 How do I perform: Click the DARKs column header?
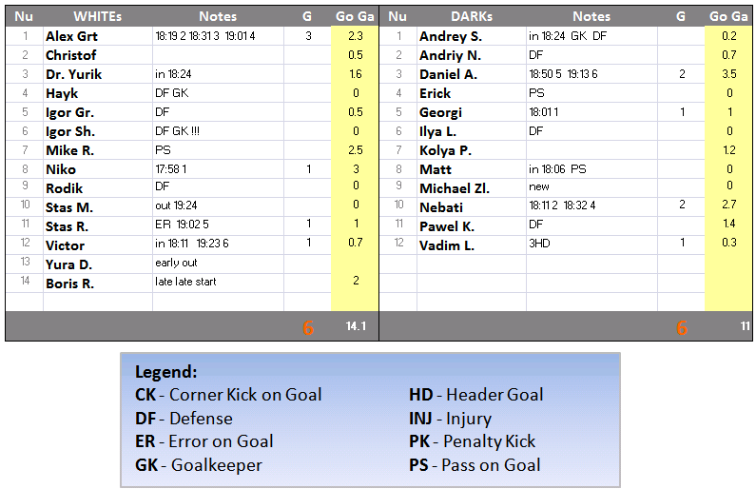click(x=471, y=16)
